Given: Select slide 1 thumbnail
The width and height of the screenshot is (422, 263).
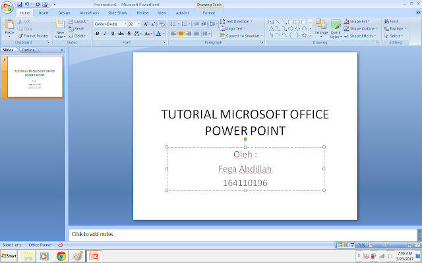Looking at the screenshot, I should 35,76.
